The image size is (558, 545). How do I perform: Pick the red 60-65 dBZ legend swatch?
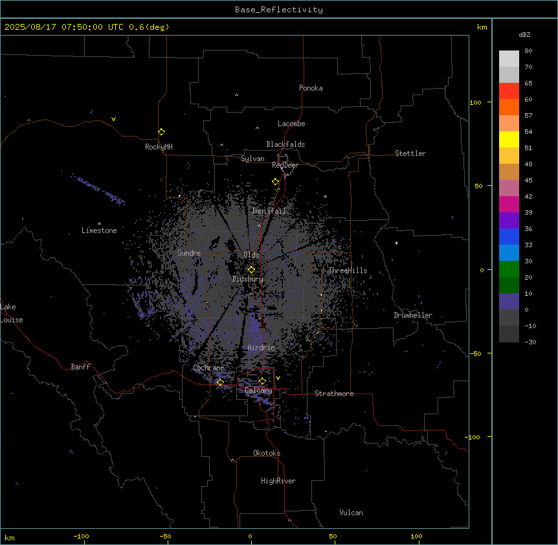(509, 91)
